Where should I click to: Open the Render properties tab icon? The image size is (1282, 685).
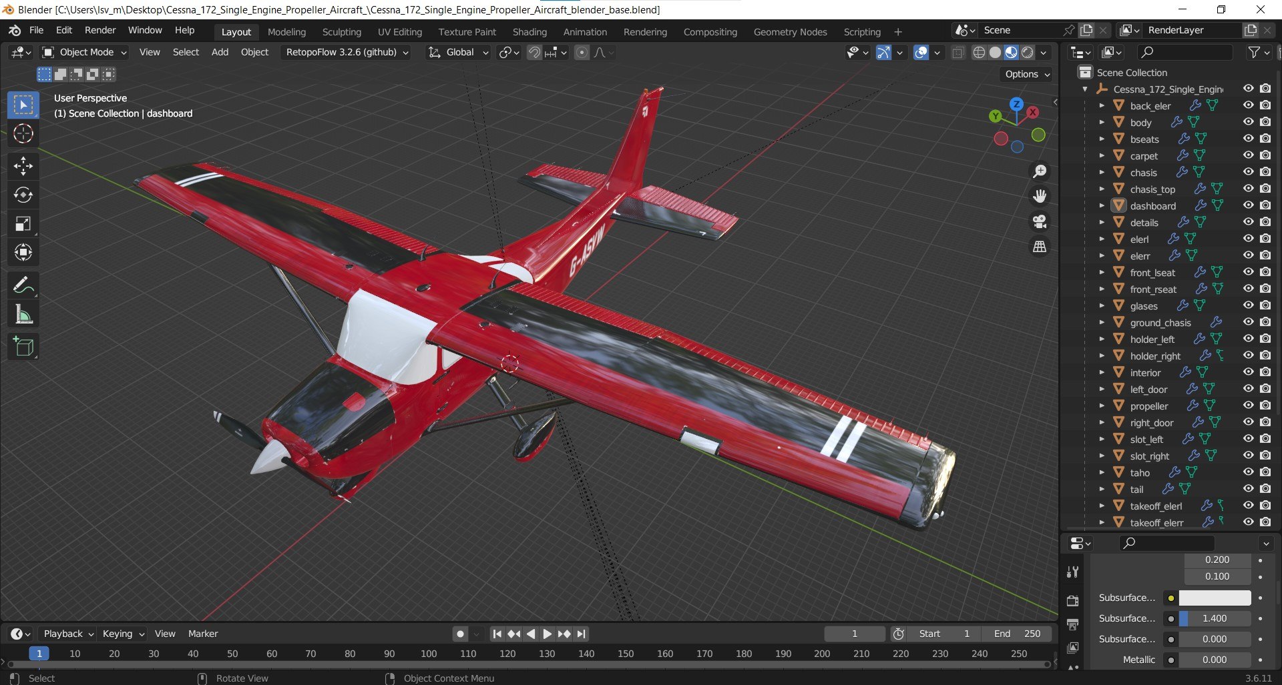point(1073,601)
